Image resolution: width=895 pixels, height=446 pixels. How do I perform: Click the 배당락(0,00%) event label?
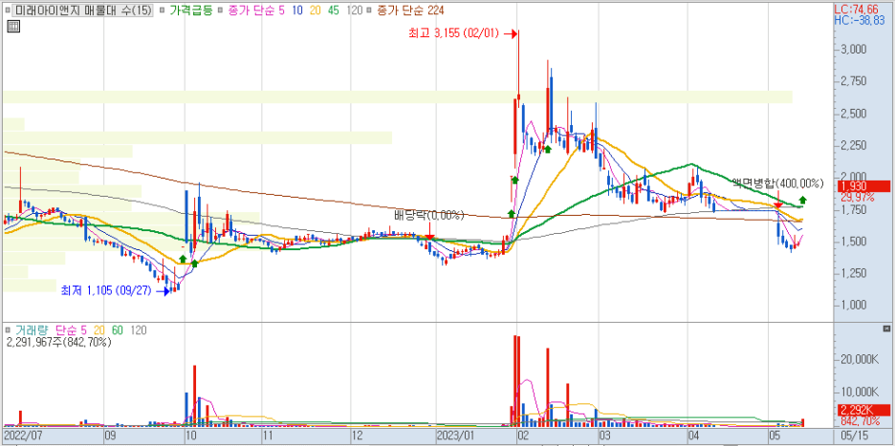(429, 216)
